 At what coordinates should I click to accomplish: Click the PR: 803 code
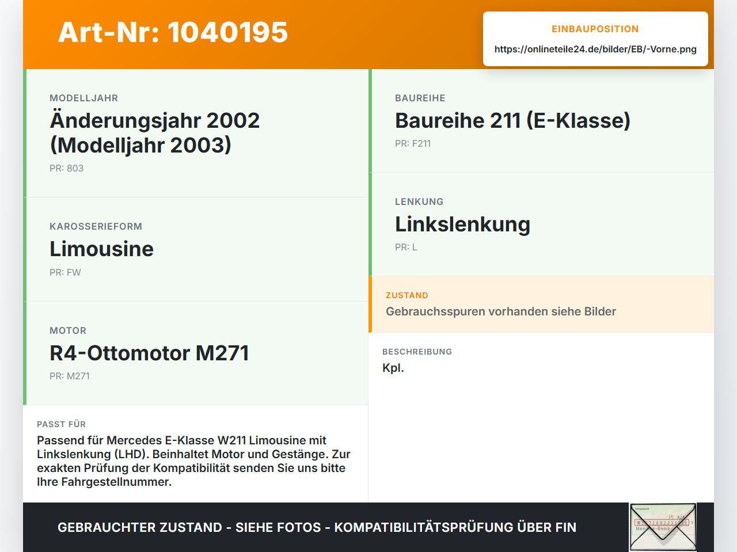66,168
